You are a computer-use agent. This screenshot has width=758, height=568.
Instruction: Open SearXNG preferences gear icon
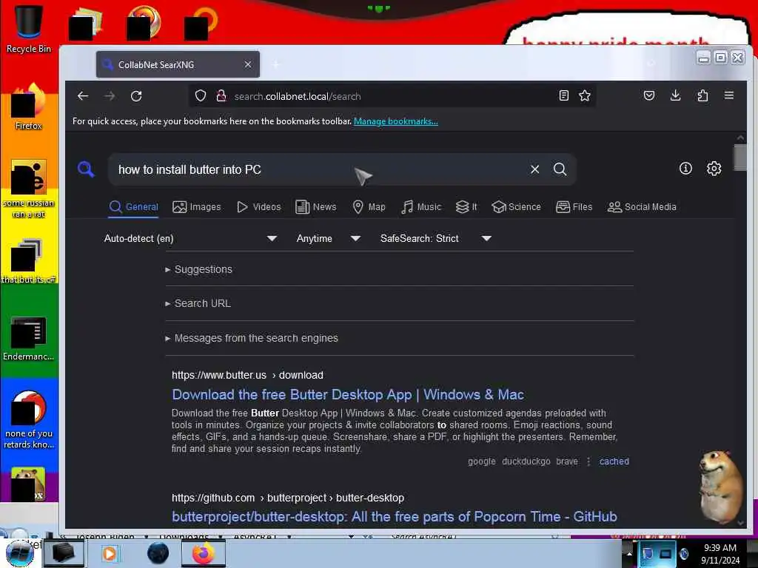[x=714, y=169]
